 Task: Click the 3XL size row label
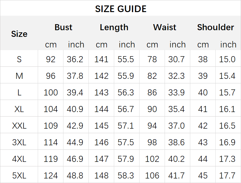tap(19, 142)
